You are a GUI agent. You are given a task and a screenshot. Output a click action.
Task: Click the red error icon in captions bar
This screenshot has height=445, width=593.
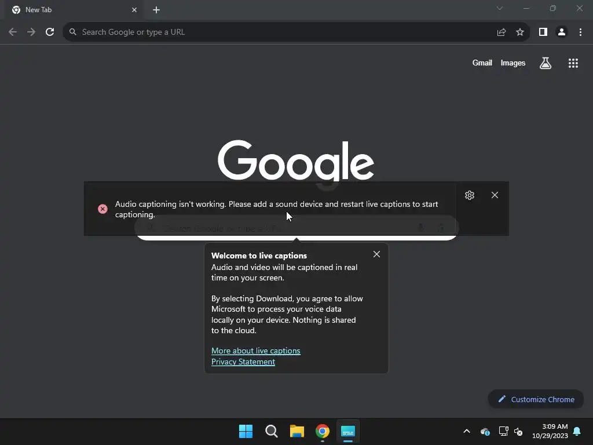pos(103,209)
